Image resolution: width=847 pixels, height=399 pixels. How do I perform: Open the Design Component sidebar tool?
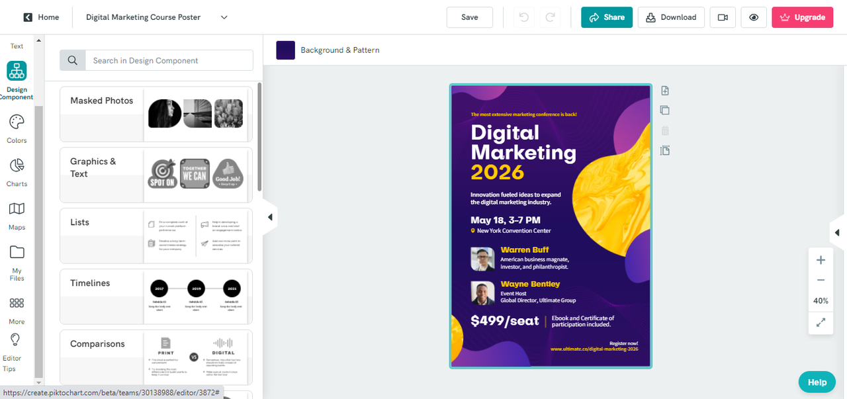pos(17,80)
